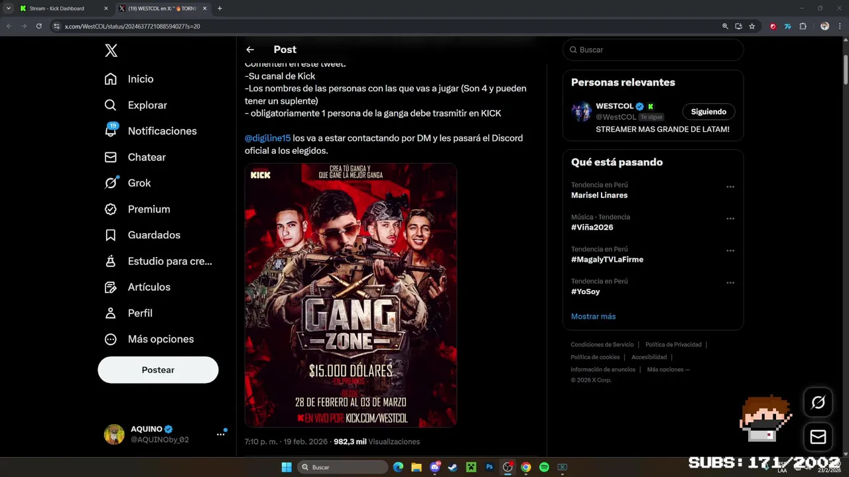Open File Explorer from the taskbar
The width and height of the screenshot is (849, 477).
pyautogui.click(x=417, y=467)
